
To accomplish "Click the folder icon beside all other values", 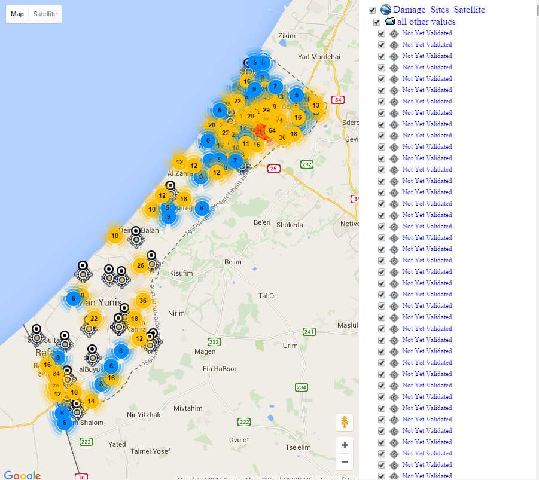I will pyautogui.click(x=391, y=22).
